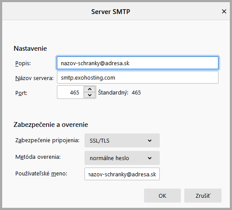Click the Metóda overenia label
Viewport: 232px width, 210px height.
38,157
